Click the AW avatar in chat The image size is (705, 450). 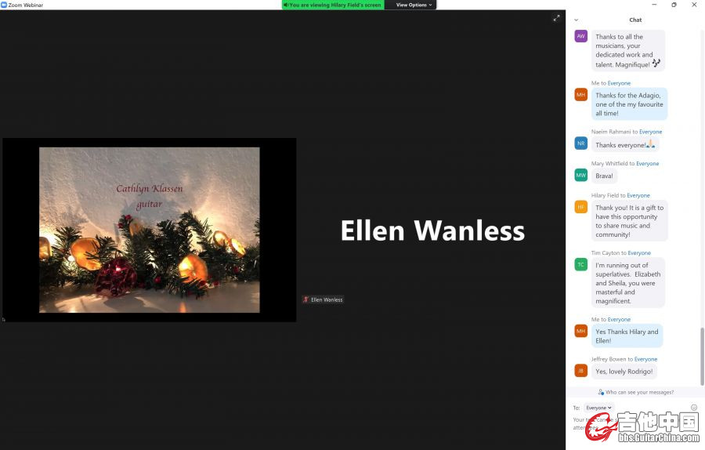coord(580,36)
